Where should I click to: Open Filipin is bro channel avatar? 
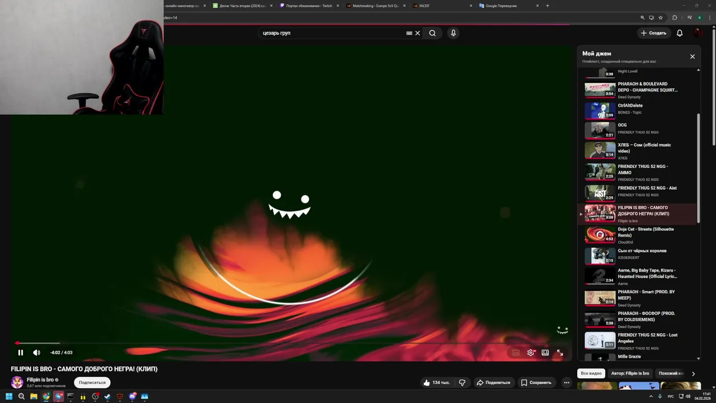point(17,382)
